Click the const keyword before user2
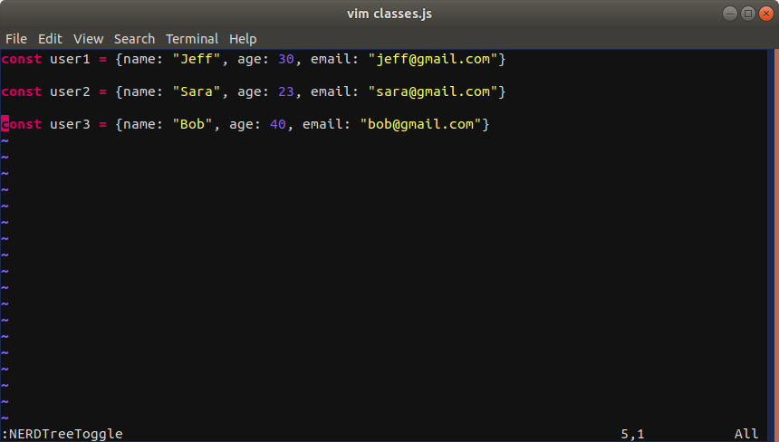779x442 pixels. (22, 91)
